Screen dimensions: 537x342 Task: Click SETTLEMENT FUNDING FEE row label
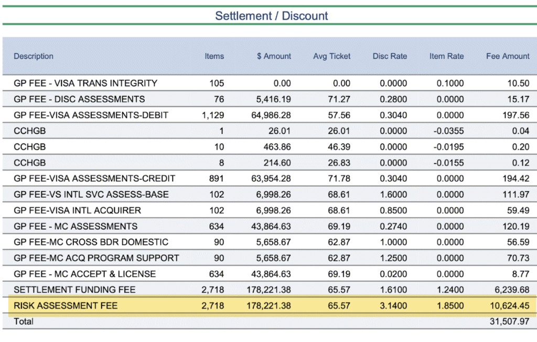coord(74,290)
